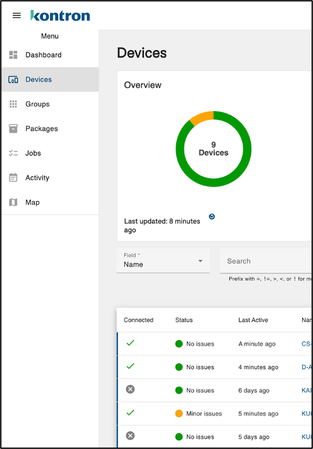
Task: Click the Packages box icon
Action: tap(13, 129)
